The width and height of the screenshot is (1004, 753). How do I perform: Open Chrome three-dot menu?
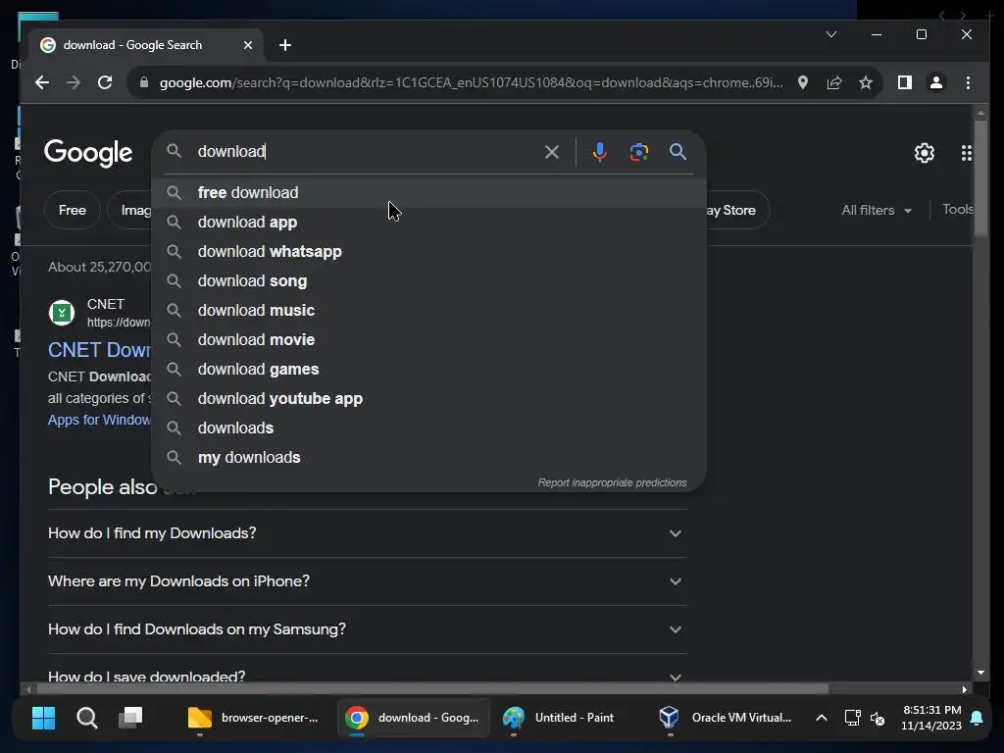[968, 82]
